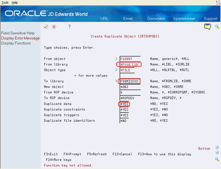Click the scroll up arrow icon
Image resolution: width=221 pixels, height=169 pixels.
[217, 147]
